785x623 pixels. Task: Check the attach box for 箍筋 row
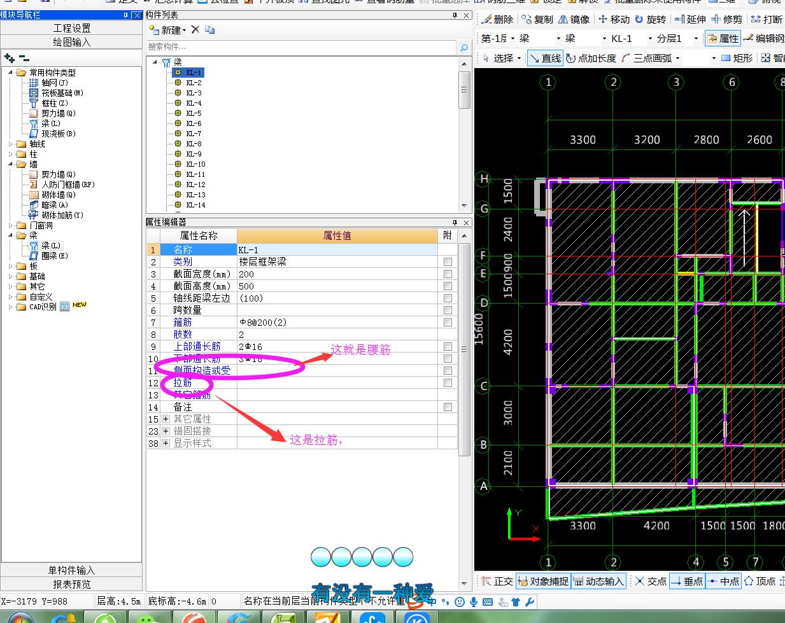click(448, 322)
